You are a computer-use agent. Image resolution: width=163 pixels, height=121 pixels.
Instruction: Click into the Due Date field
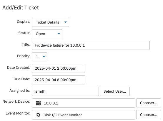click(x=59, y=80)
